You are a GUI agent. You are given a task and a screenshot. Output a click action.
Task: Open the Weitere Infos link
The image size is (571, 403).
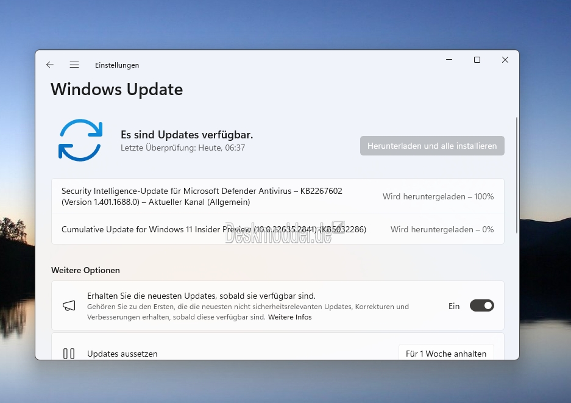coord(290,317)
